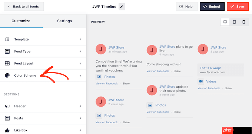Open the Feed Layout menu row

[x=43, y=63]
